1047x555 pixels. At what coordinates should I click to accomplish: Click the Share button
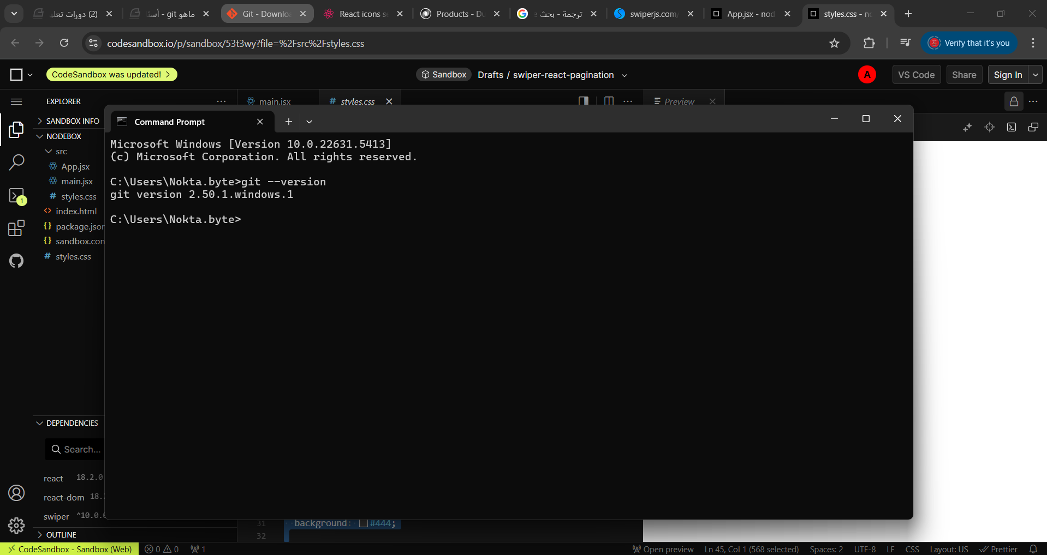(x=963, y=75)
